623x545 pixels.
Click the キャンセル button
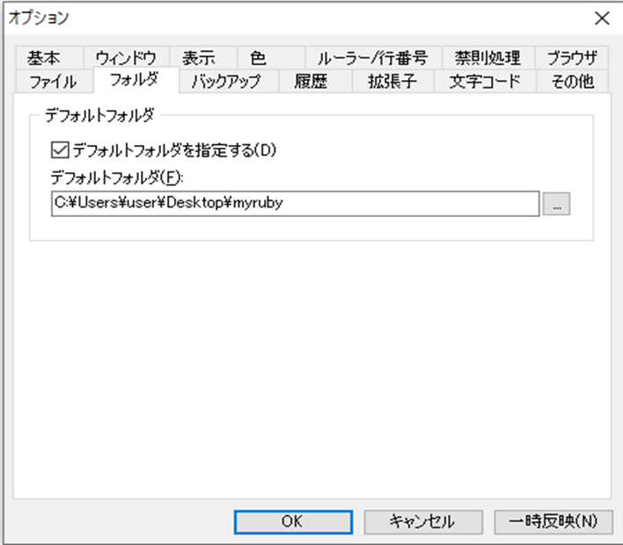pyautogui.click(x=422, y=521)
